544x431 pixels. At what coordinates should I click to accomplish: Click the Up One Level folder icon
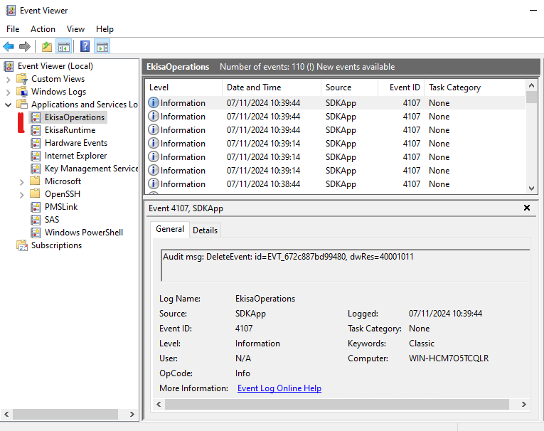click(47, 47)
